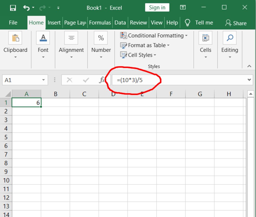The height and width of the screenshot is (217, 256).
Task: Click the Share button
Action: (236, 23)
